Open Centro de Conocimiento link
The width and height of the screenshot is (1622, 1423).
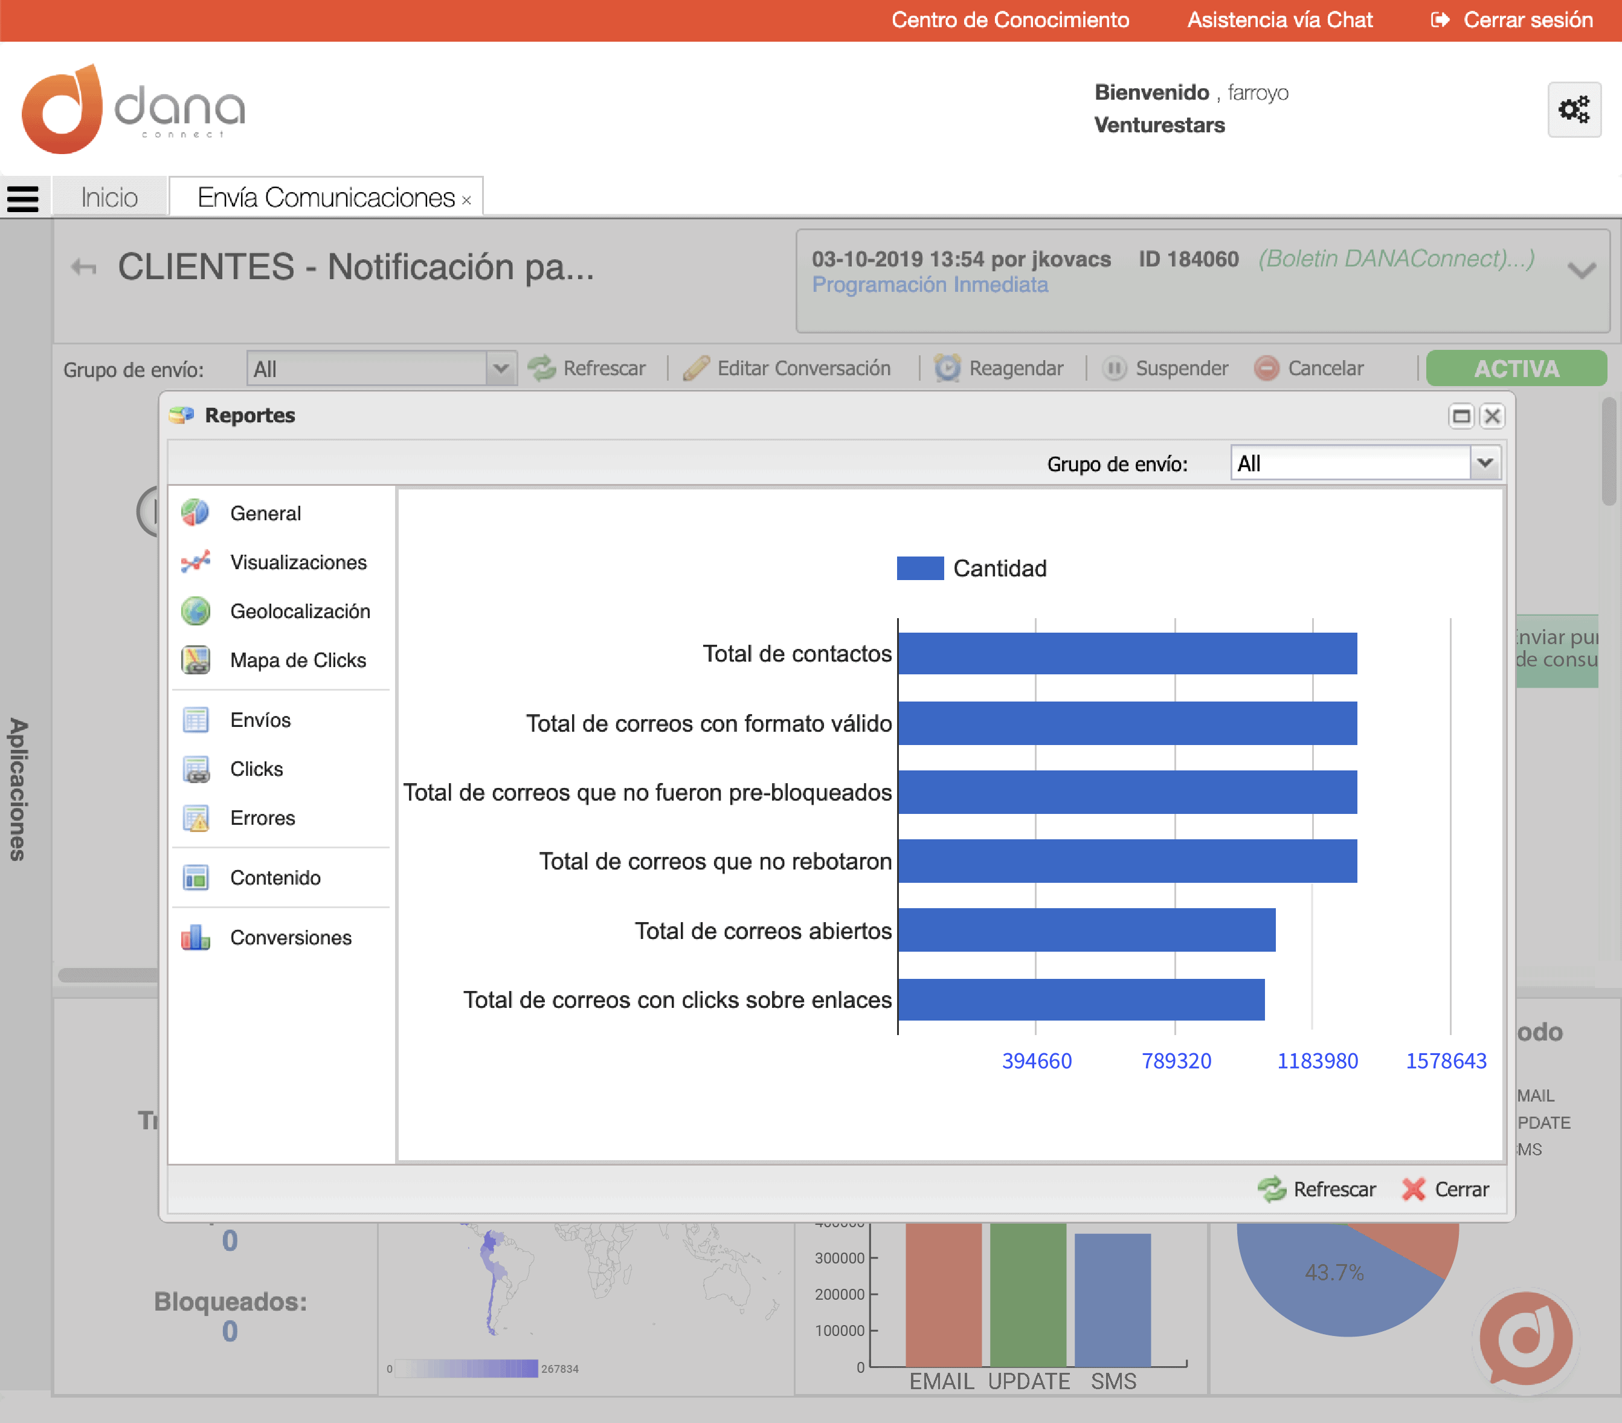tap(1010, 20)
